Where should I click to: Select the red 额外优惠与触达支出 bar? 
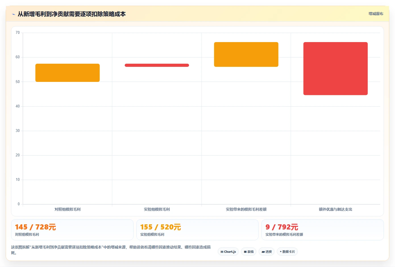pyautogui.click(x=336, y=69)
